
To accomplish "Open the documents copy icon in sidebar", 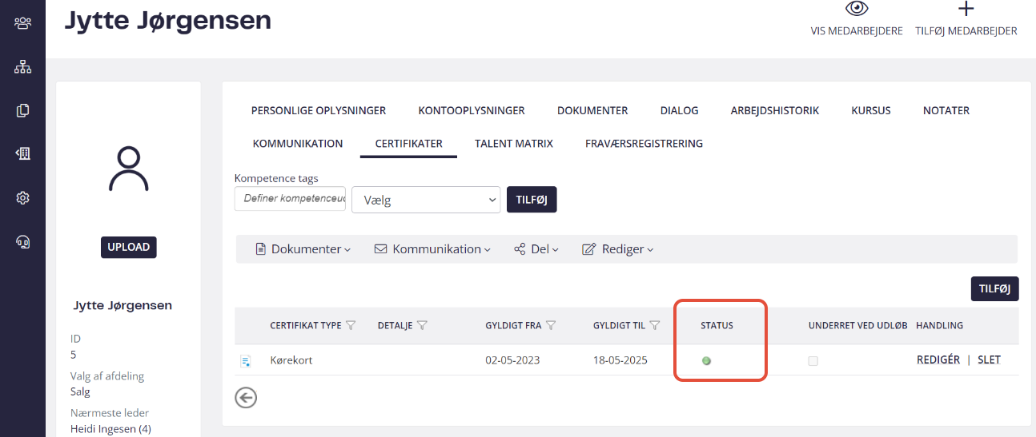I will pos(22,110).
